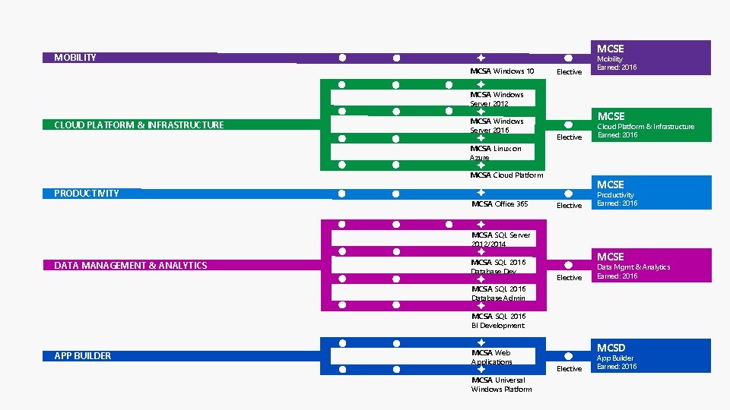Click the 'MCSA SQL 2016 BI Development' label
Viewport: 730px width, 410px height.
point(498,320)
